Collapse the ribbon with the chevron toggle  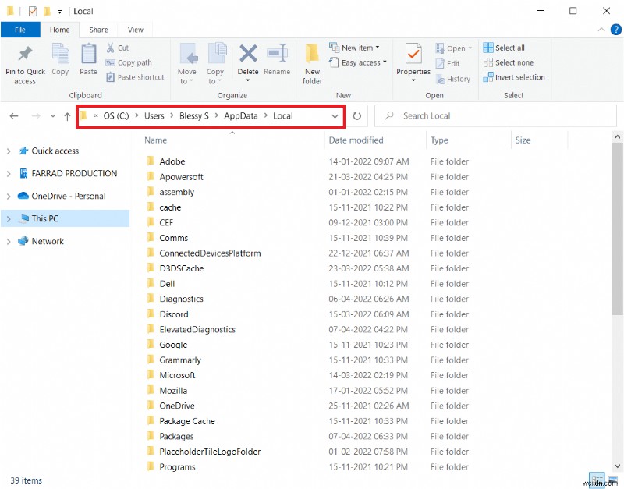pyautogui.click(x=601, y=29)
